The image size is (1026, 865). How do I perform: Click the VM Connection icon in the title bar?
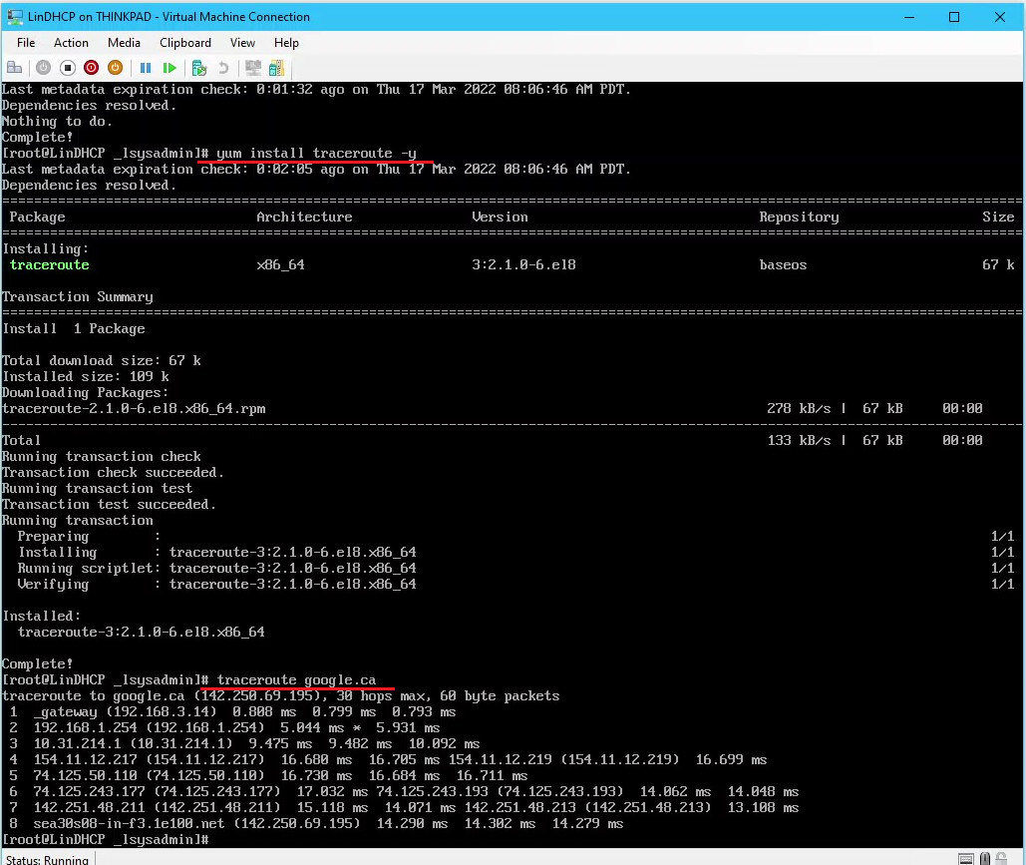click(15, 17)
